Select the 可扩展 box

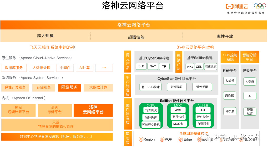(x=230, y=111)
